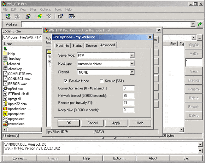Enable the Secure (SSL) checkbox
Viewport: 205px width, 163px height.
[x=101, y=81]
